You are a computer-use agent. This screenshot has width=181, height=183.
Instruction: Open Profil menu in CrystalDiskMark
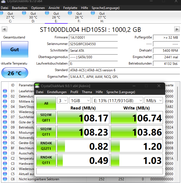[74, 92]
